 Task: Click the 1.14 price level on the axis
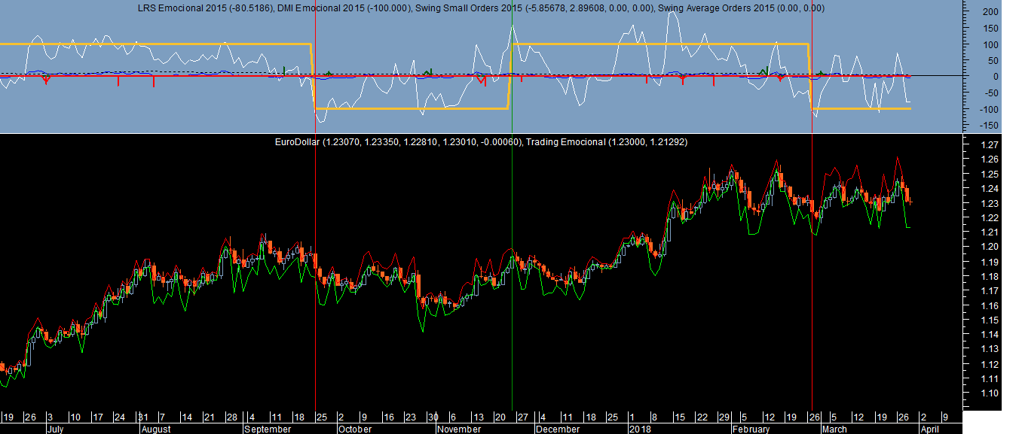tap(990, 335)
